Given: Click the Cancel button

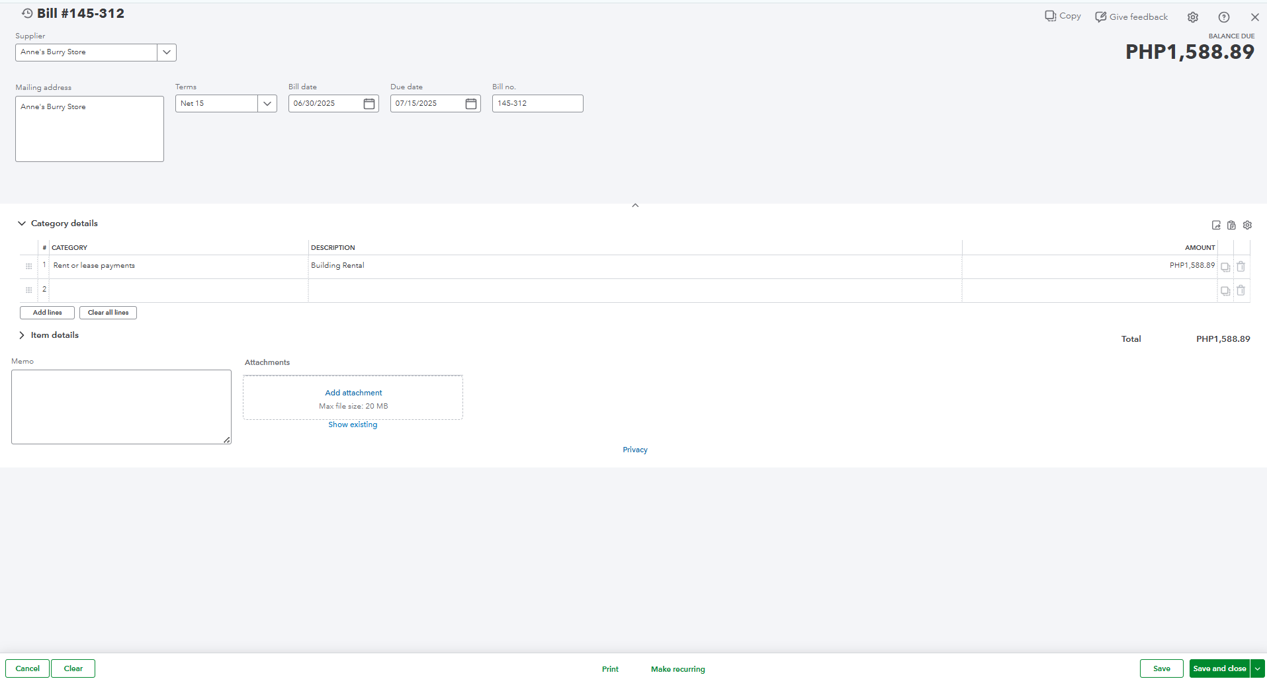Looking at the screenshot, I should coord(27,668).
